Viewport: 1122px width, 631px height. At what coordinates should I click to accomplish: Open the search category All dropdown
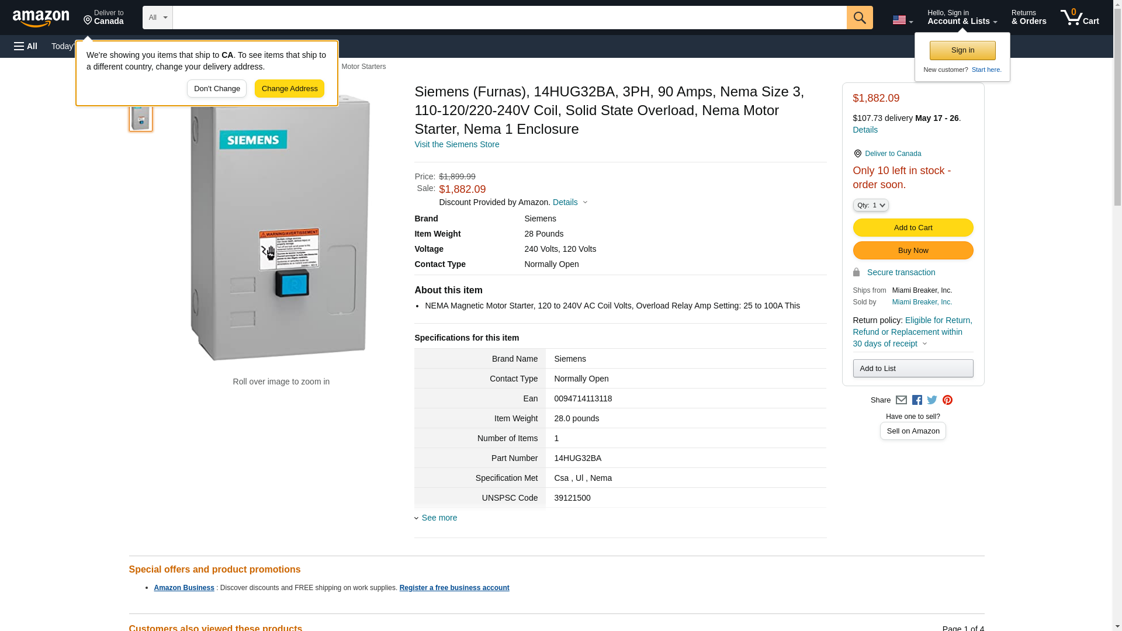(x=157, y=18)
